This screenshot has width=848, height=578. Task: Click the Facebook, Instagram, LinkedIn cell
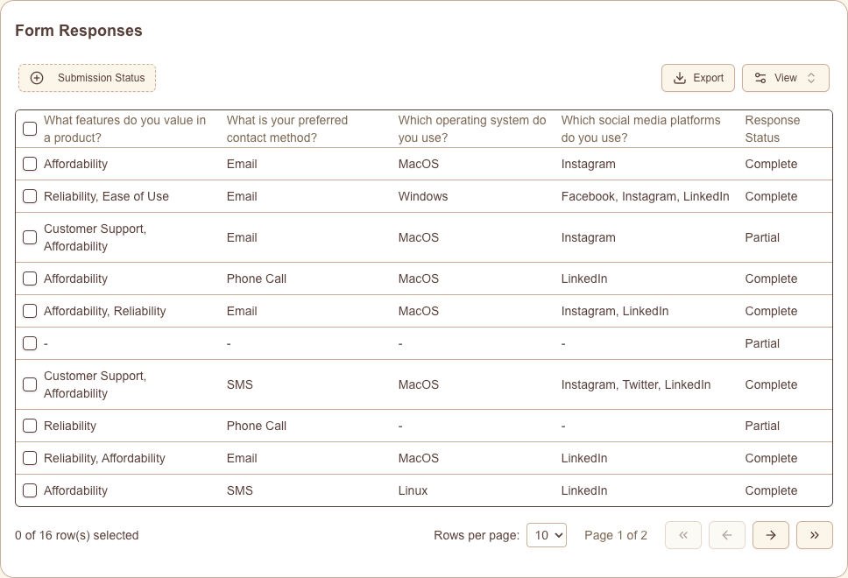(x=645, y=196)
